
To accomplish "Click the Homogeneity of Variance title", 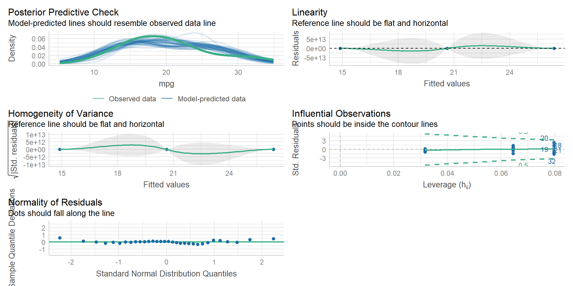I will coord(61,114).
